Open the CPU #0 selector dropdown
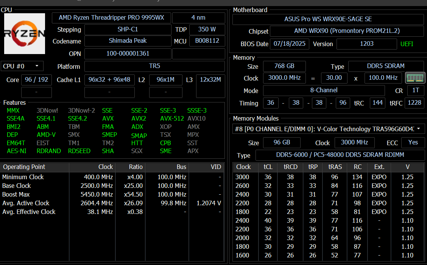The height and width of the screenshot is (265, 427). 22,66
